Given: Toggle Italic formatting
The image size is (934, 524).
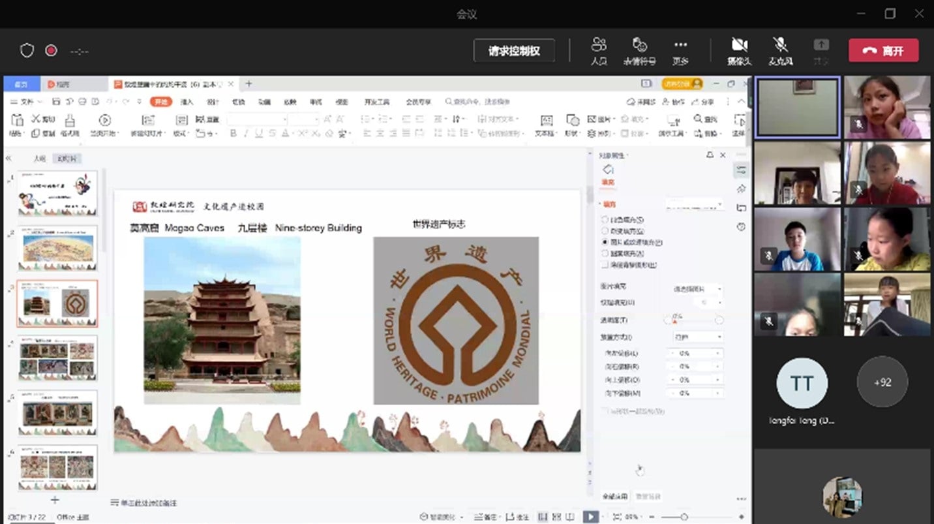Looking at the screenshot, I should [247, 133].
